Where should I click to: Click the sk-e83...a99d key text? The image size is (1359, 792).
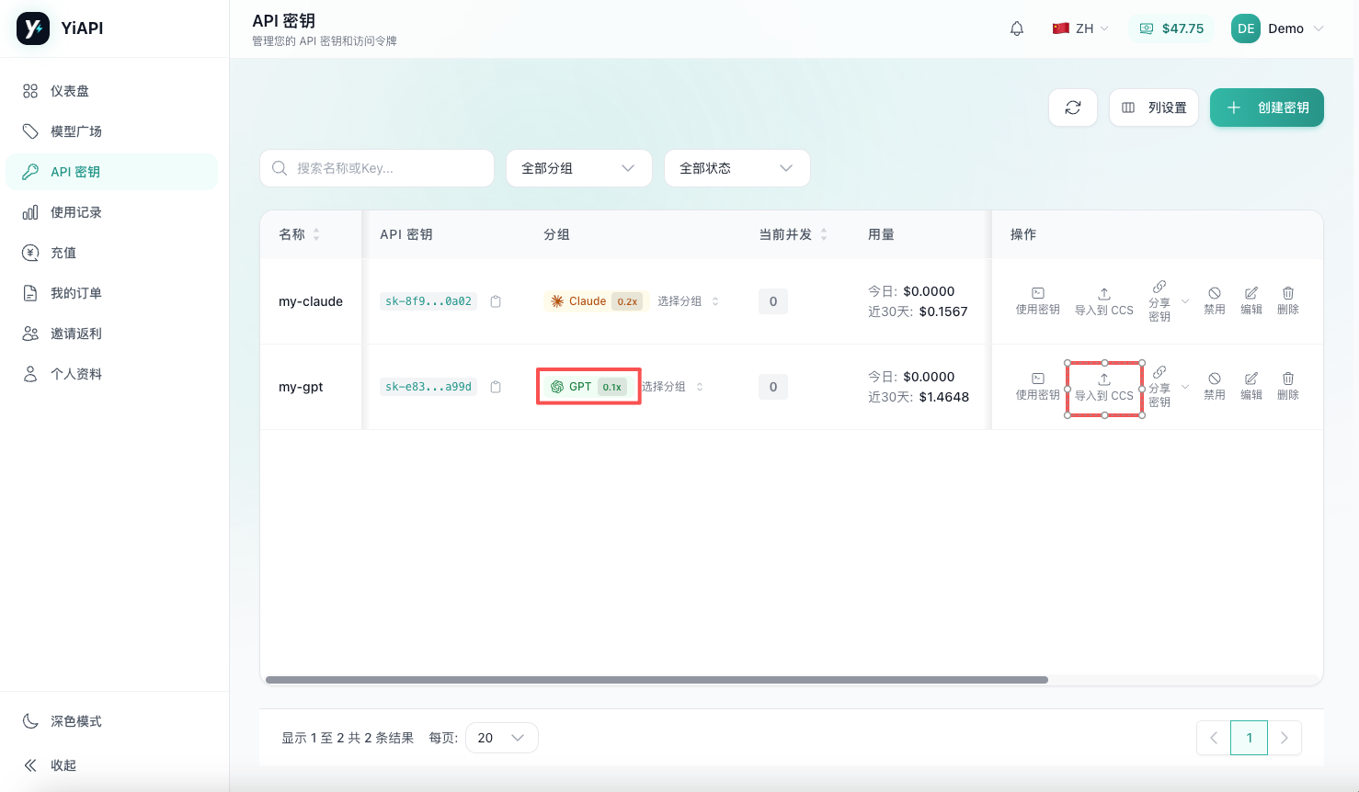428,387
